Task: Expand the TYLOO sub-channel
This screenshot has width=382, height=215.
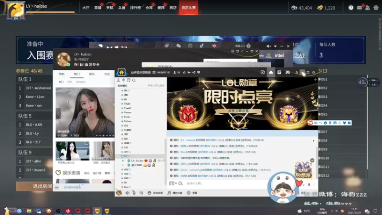Action: (x=126, y=104)
